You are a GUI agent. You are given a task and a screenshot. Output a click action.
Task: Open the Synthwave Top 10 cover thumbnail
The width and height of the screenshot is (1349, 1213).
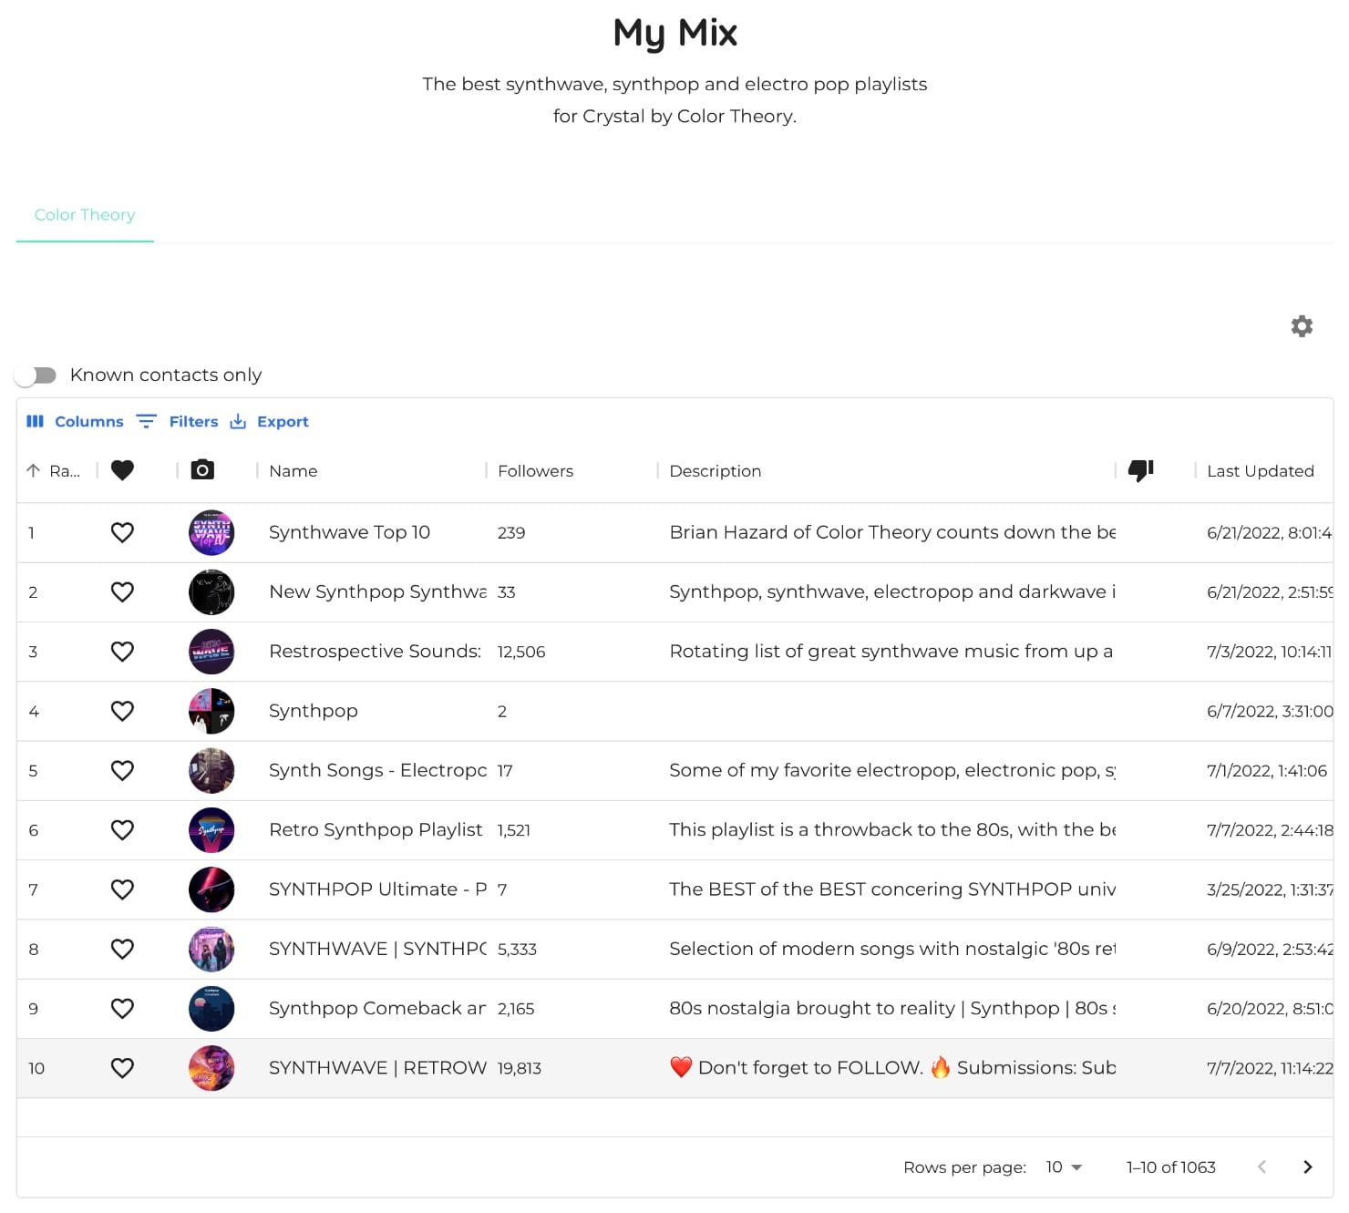click(211, 533)
